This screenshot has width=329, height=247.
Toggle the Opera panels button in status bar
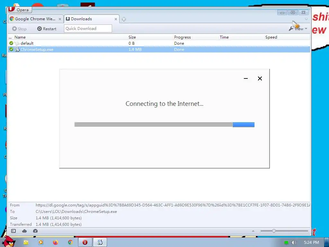coord(13,231)
